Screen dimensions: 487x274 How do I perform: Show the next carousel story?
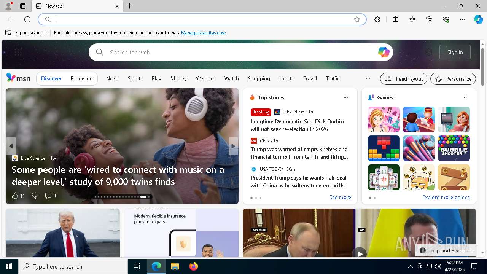tap(233, 146)
